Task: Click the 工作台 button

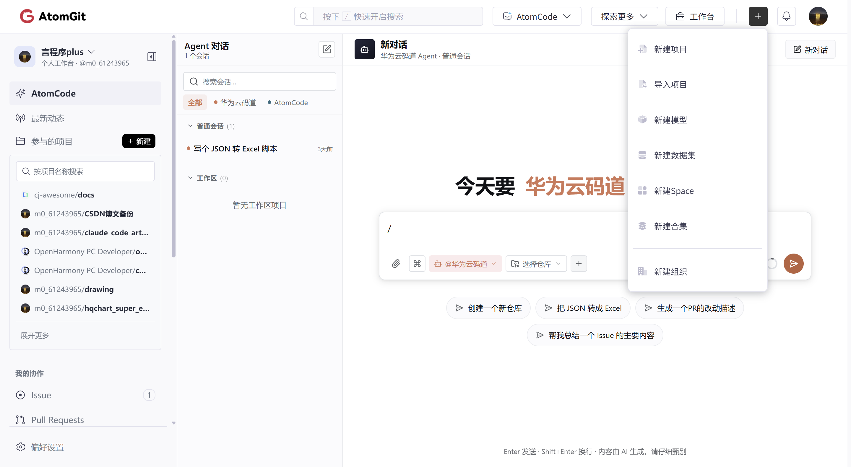Action: click(x=694, y=16)
